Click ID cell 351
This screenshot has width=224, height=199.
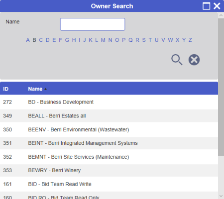[7, 143]
